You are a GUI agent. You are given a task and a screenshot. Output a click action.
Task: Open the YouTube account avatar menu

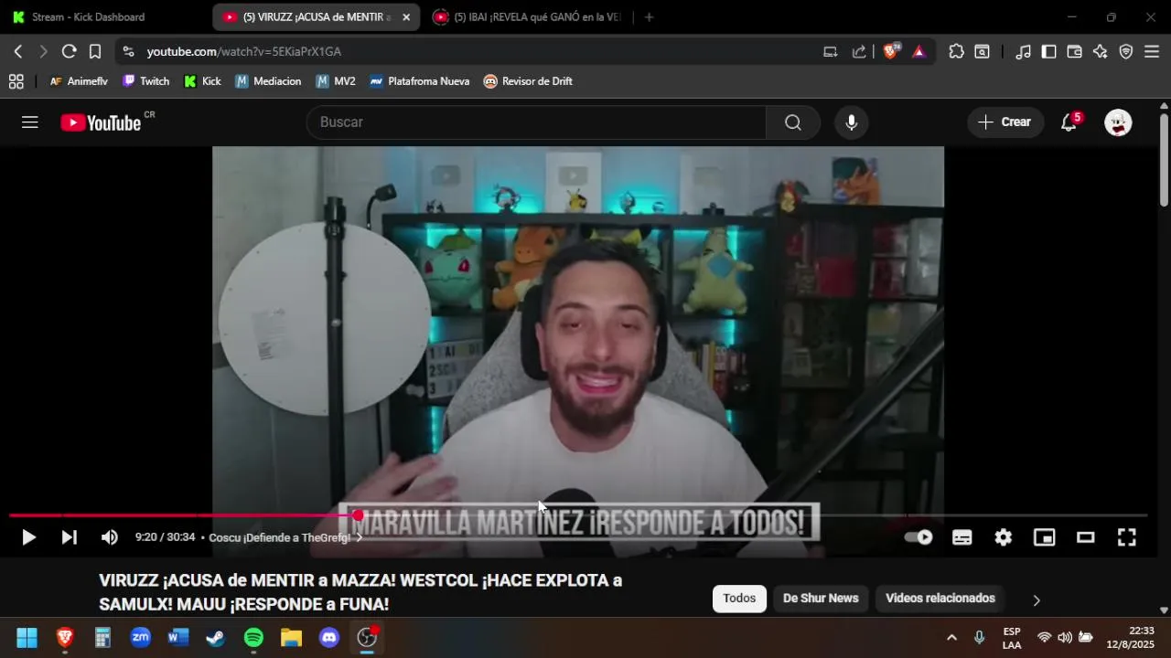pos(1118,122)
